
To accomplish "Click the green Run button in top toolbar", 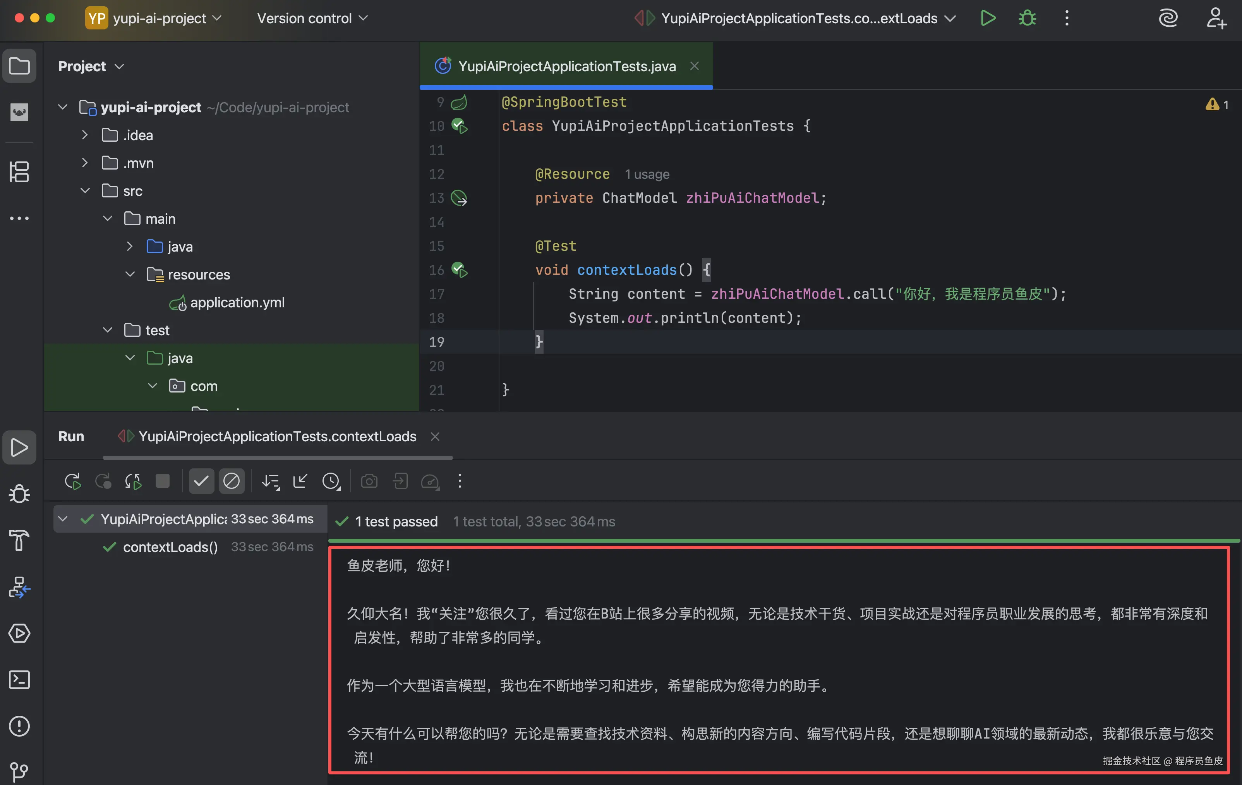I will pos(987,18).
